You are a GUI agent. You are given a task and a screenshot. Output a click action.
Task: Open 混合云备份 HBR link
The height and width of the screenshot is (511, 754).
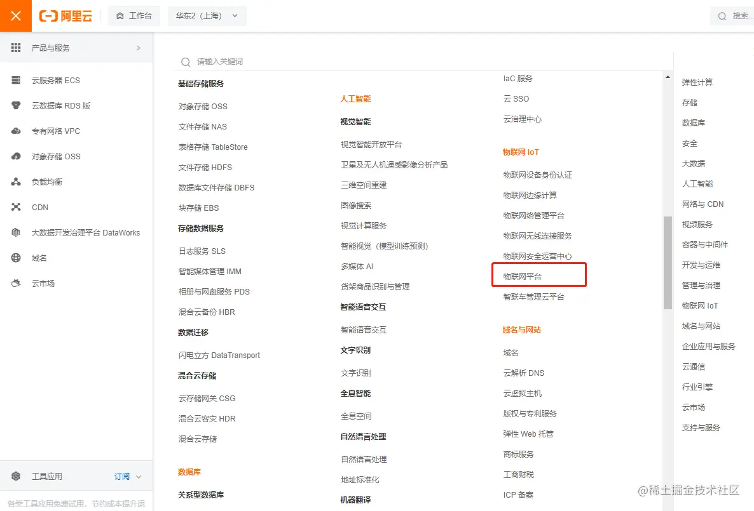click(207, 312)
